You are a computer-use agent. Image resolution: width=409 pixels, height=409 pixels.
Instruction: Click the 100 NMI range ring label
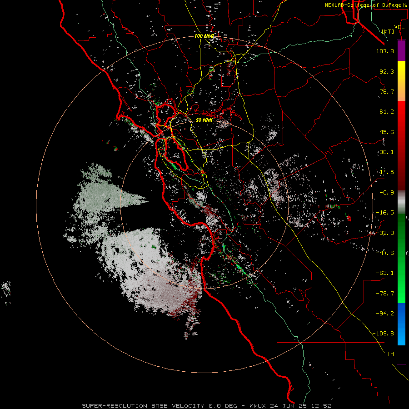pos(204,36)
